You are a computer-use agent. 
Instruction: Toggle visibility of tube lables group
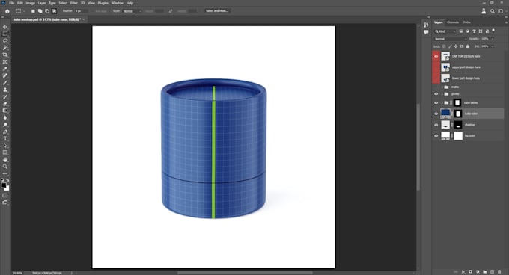click(436, 103)
